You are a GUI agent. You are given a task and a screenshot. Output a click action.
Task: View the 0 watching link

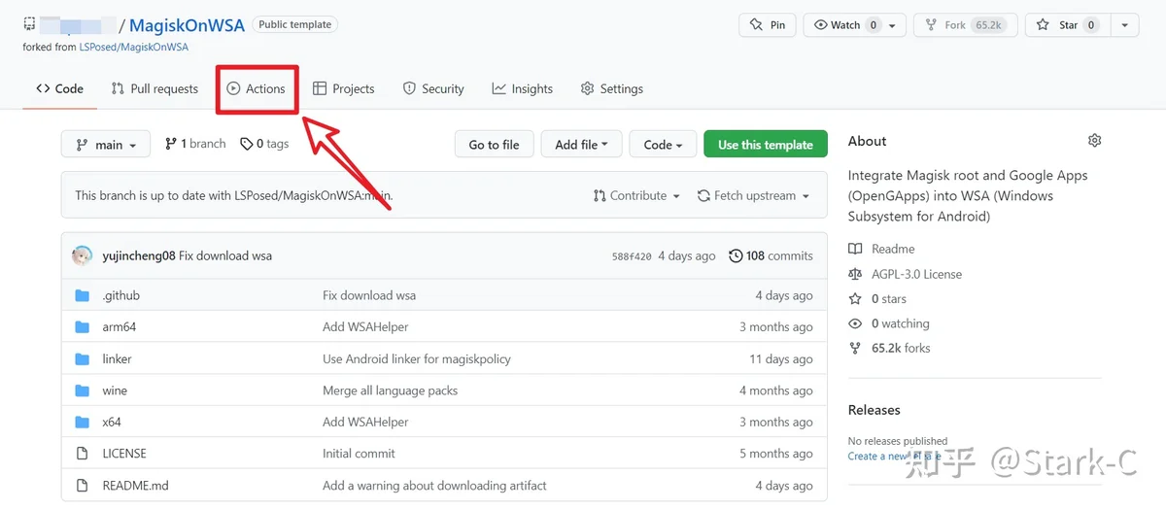coord(889,323)
